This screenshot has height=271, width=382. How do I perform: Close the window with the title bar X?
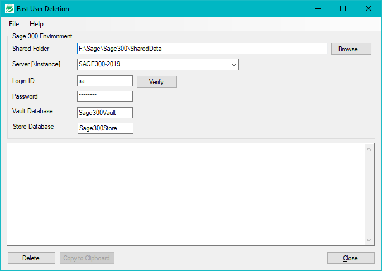369,8
